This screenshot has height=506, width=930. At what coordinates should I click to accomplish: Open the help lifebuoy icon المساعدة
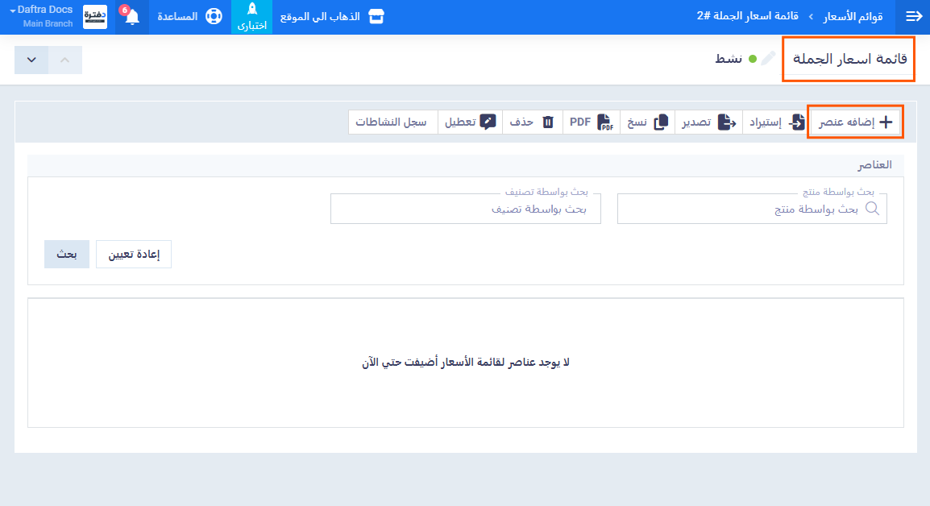[x=212, y=17]
